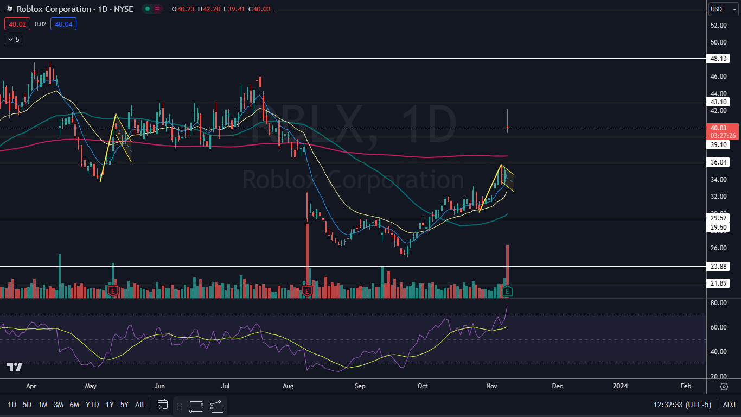The width and height of the screenshot is (741, 417).
Task: Select the YTD time range
Action: pyautogui.click(x=92, y=405)
